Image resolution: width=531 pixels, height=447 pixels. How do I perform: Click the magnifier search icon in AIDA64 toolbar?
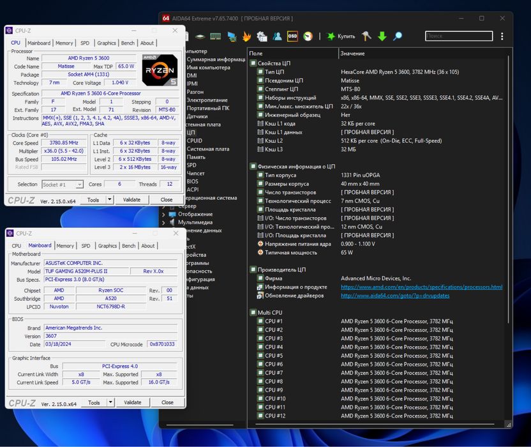point(398,36)
